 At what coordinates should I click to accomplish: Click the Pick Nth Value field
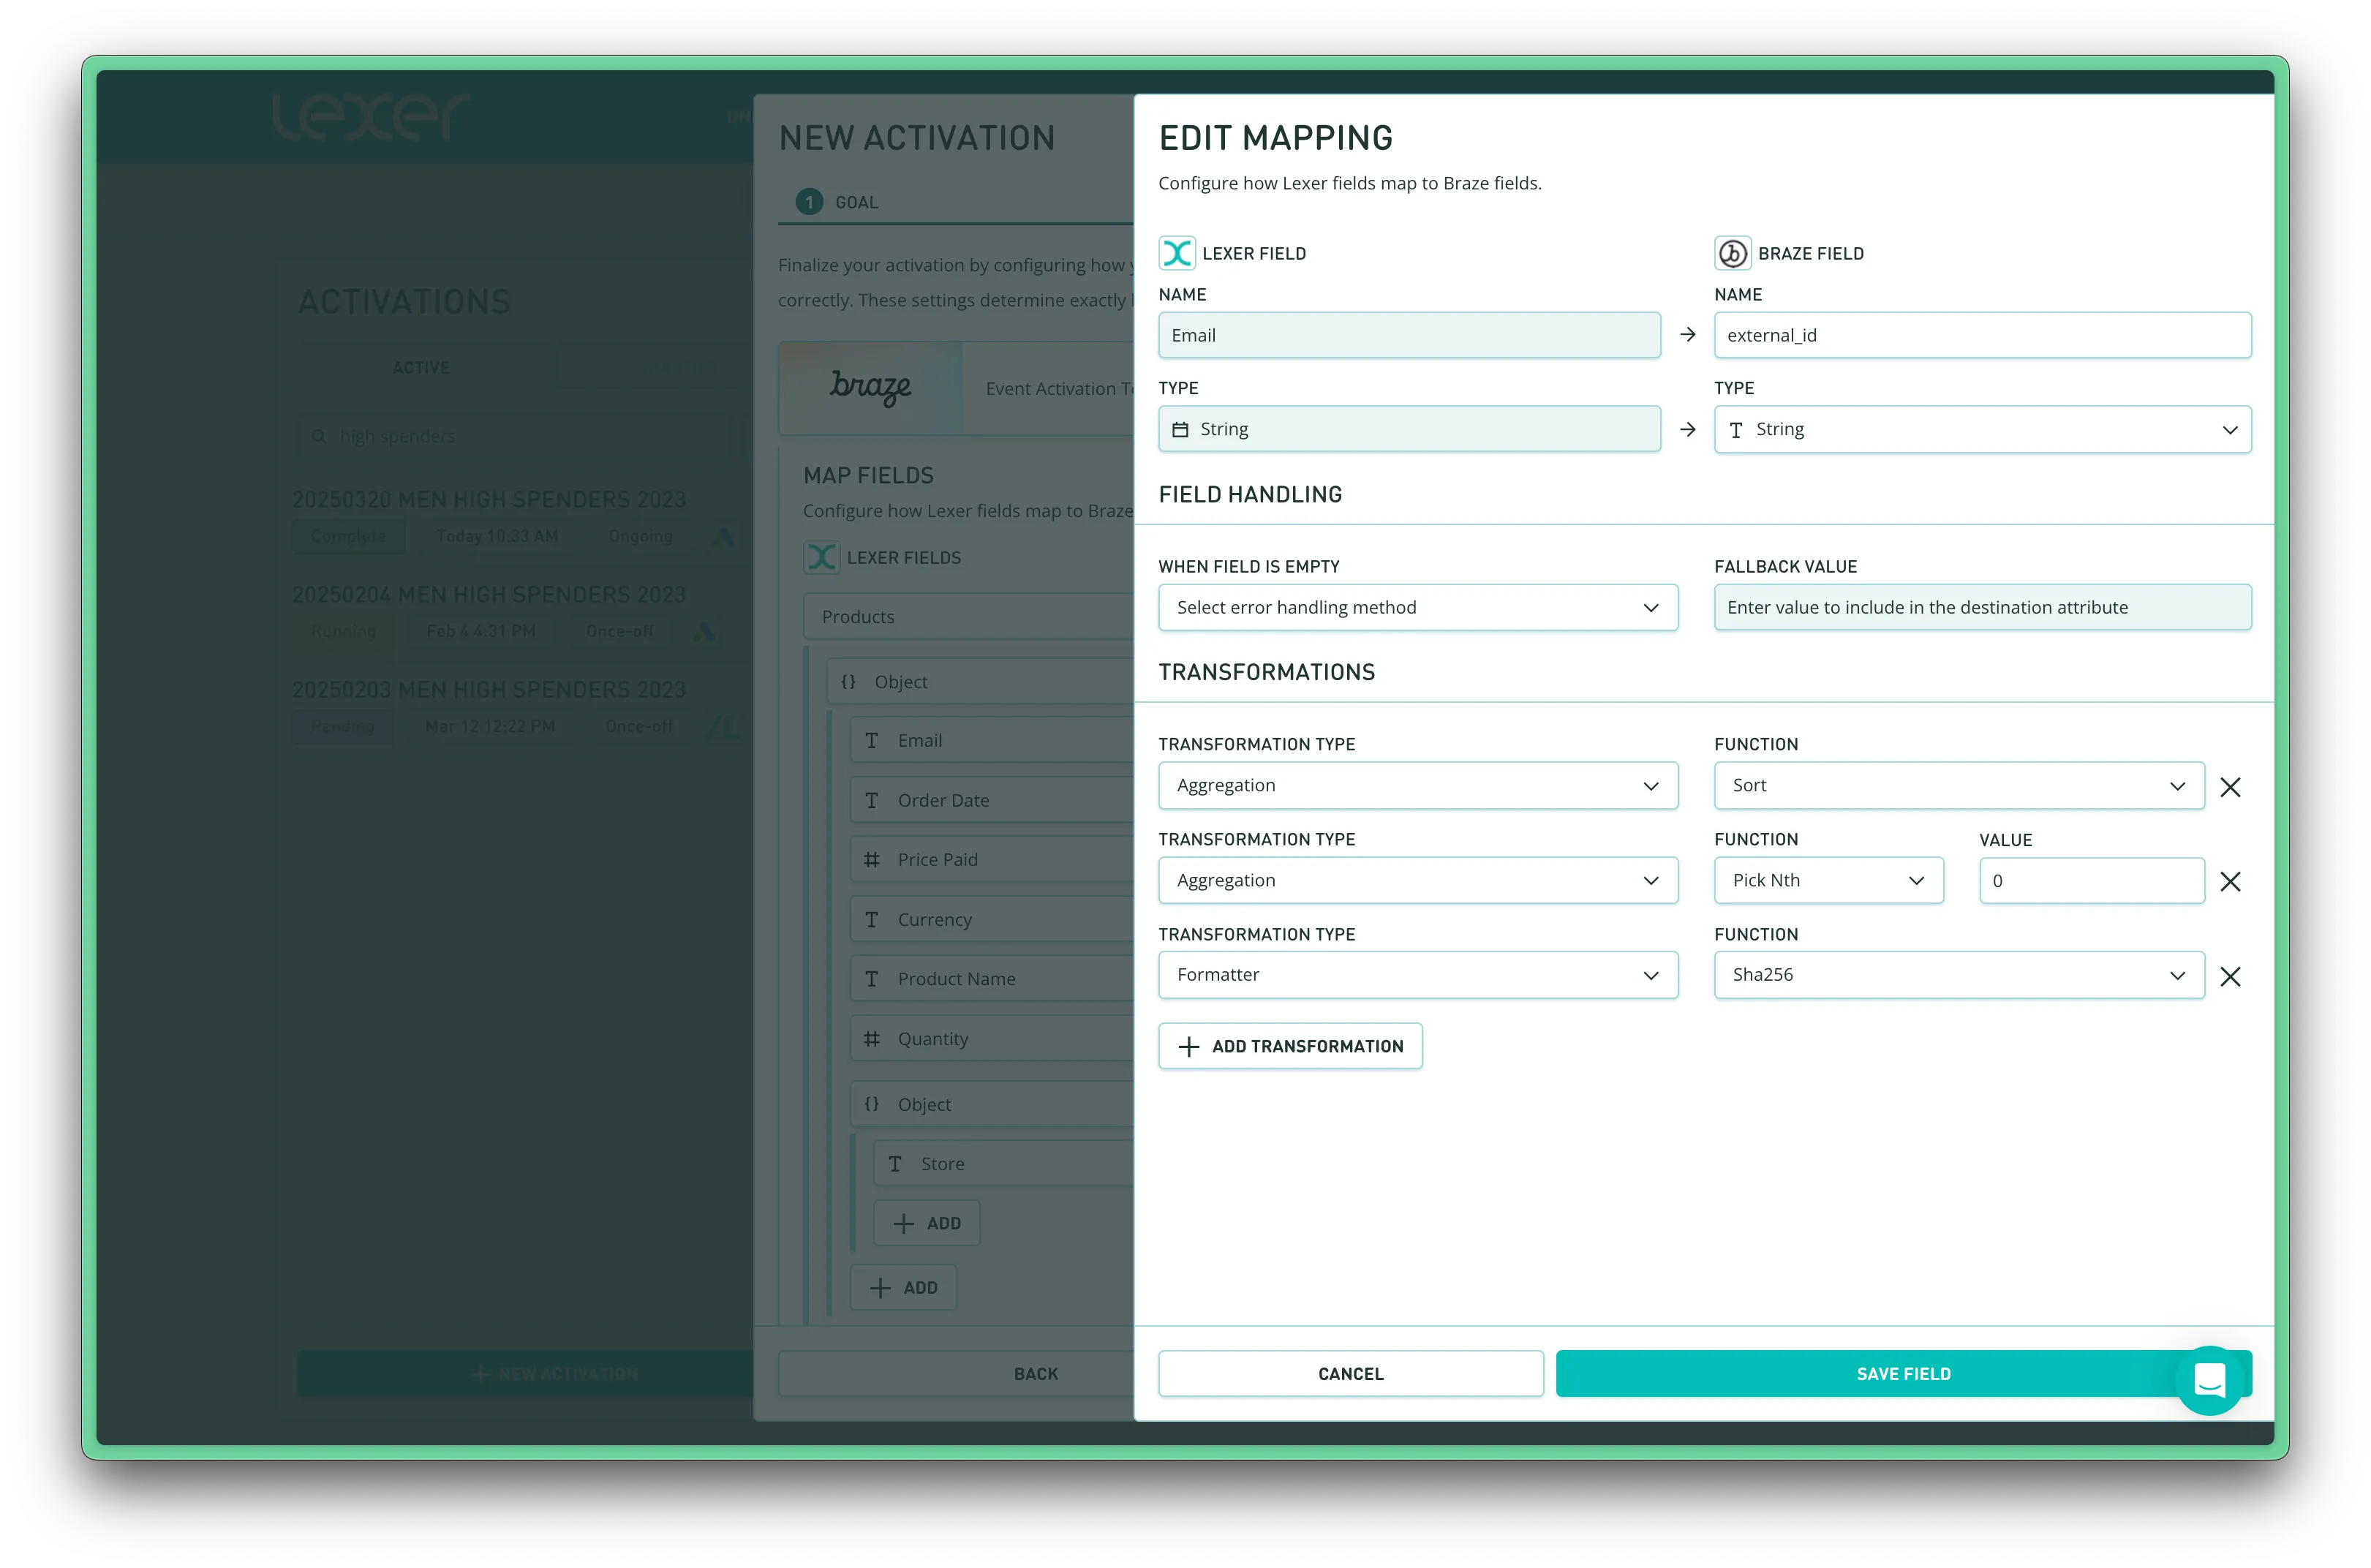[2091, 881]
